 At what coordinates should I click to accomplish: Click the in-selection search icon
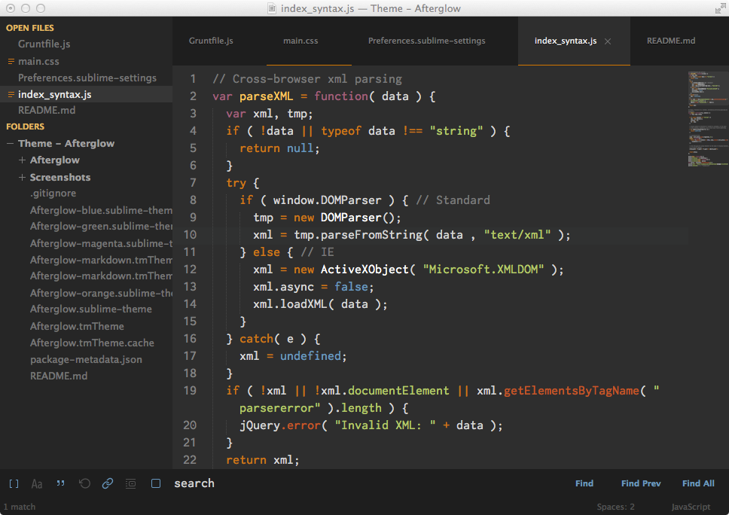coord(131,483)
